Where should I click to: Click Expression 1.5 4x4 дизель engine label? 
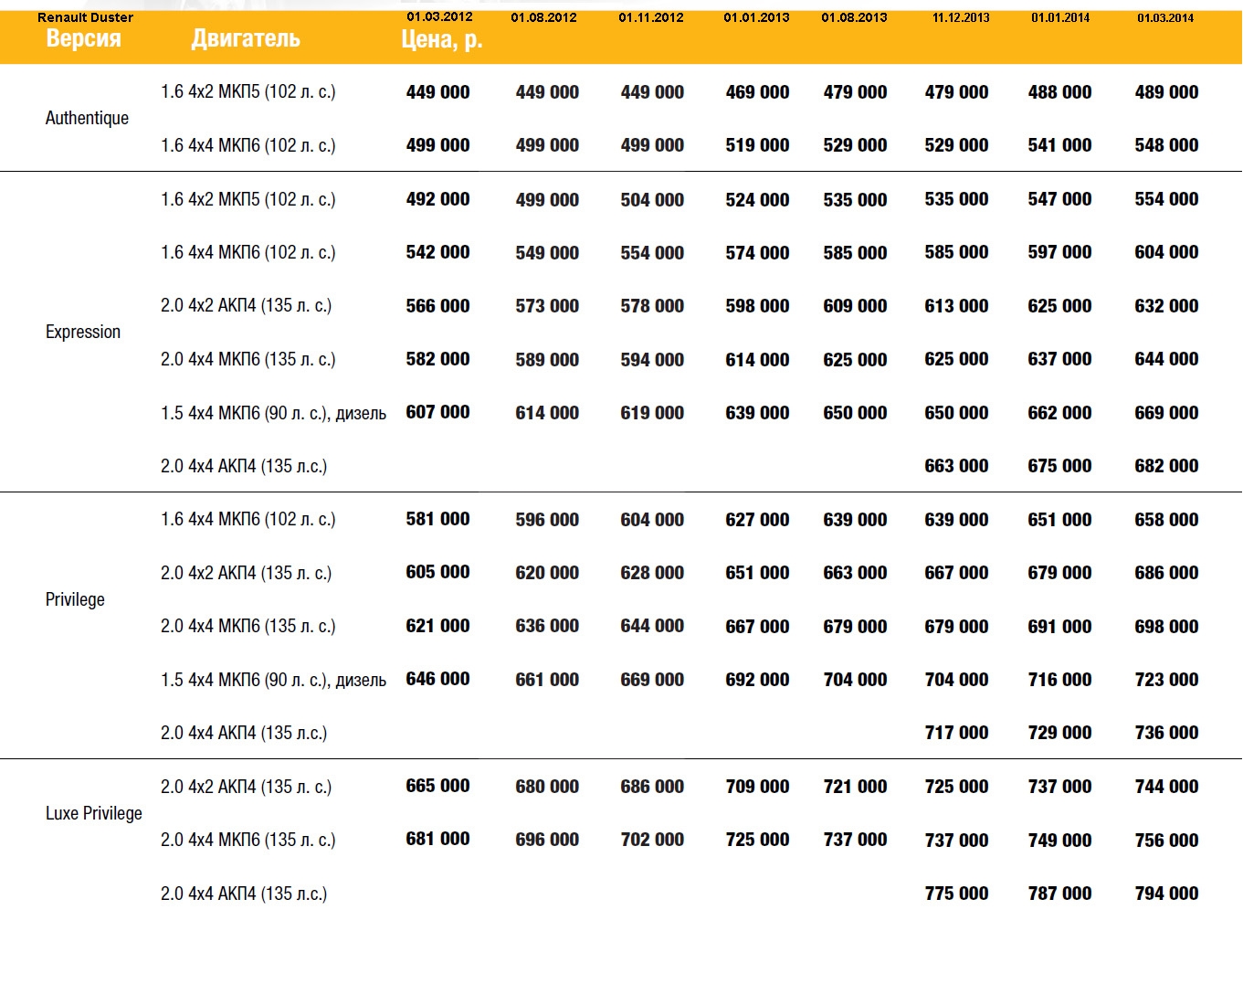tap(273, 413)
